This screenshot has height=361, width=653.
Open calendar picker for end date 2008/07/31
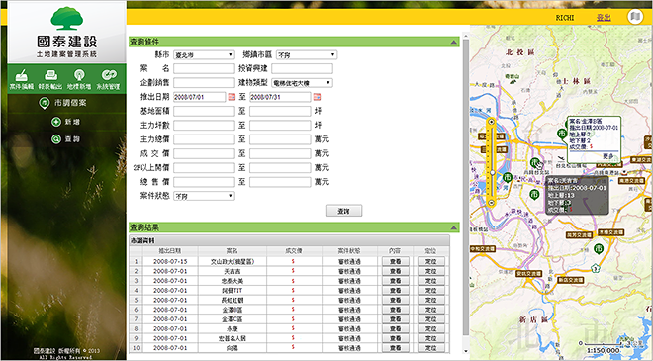point(317,97)
